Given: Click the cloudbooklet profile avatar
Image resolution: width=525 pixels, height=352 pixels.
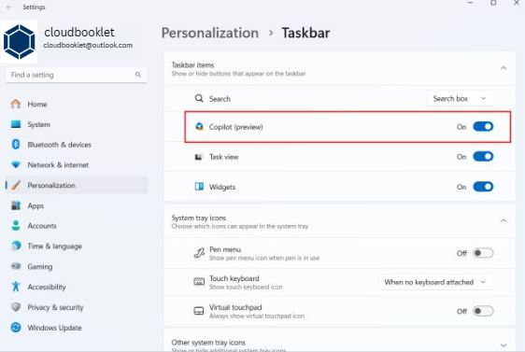Looking at the screenshot, I should 19,42.
